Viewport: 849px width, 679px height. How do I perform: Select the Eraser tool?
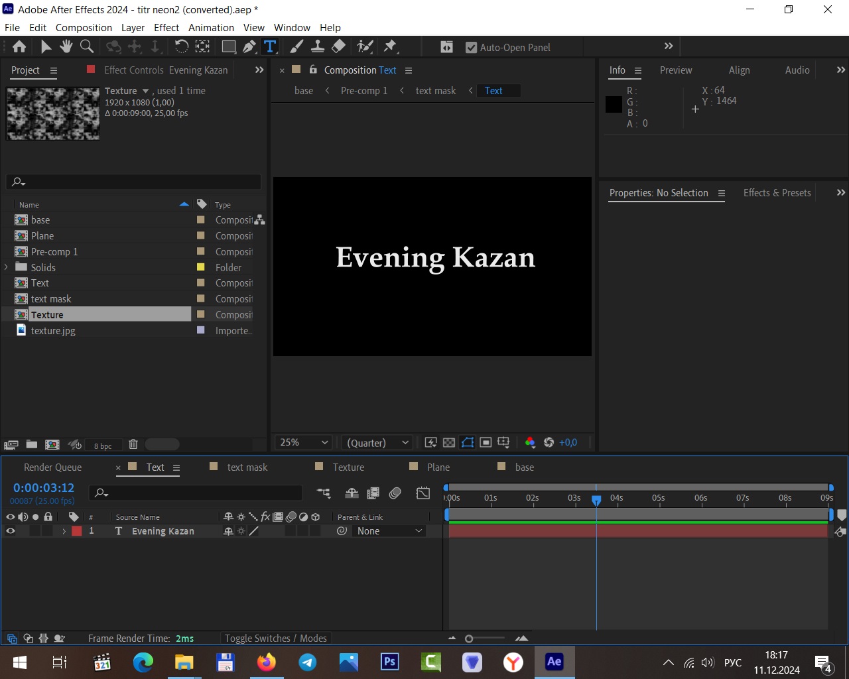[x=338, y=46]
